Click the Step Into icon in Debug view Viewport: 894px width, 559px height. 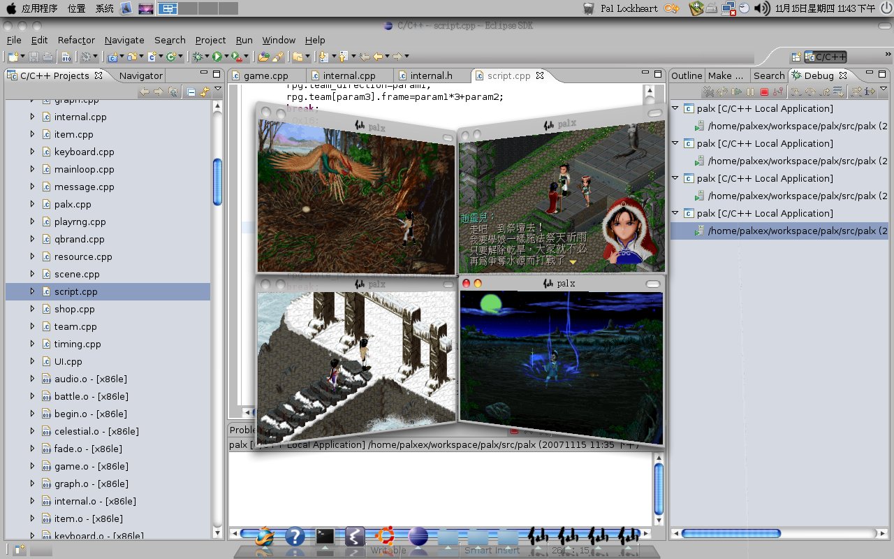point(796,92)
